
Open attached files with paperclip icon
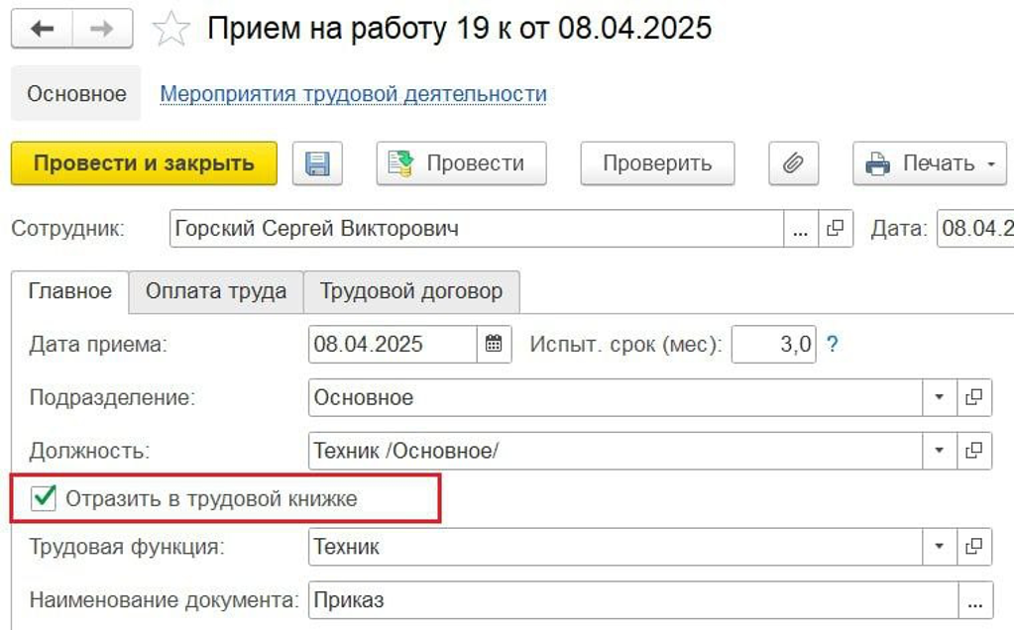pyautogui.click(x=792, y=163)
